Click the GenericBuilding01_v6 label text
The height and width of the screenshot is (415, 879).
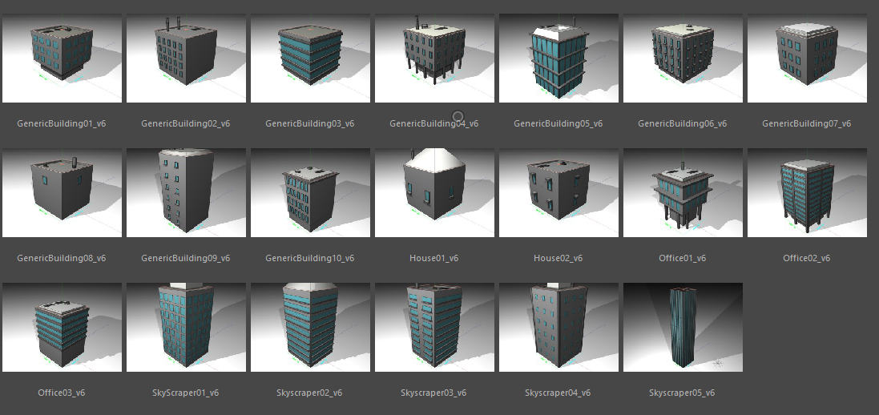[x=62, y=123]
